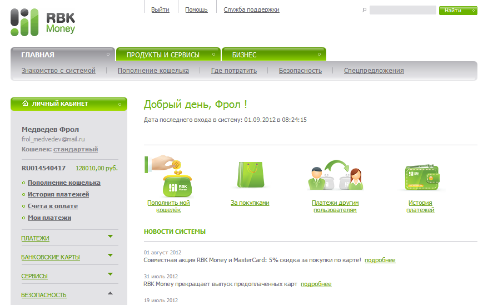Click wallet number RU014540417
Screen dimensions: 488x305
(43, 168)
